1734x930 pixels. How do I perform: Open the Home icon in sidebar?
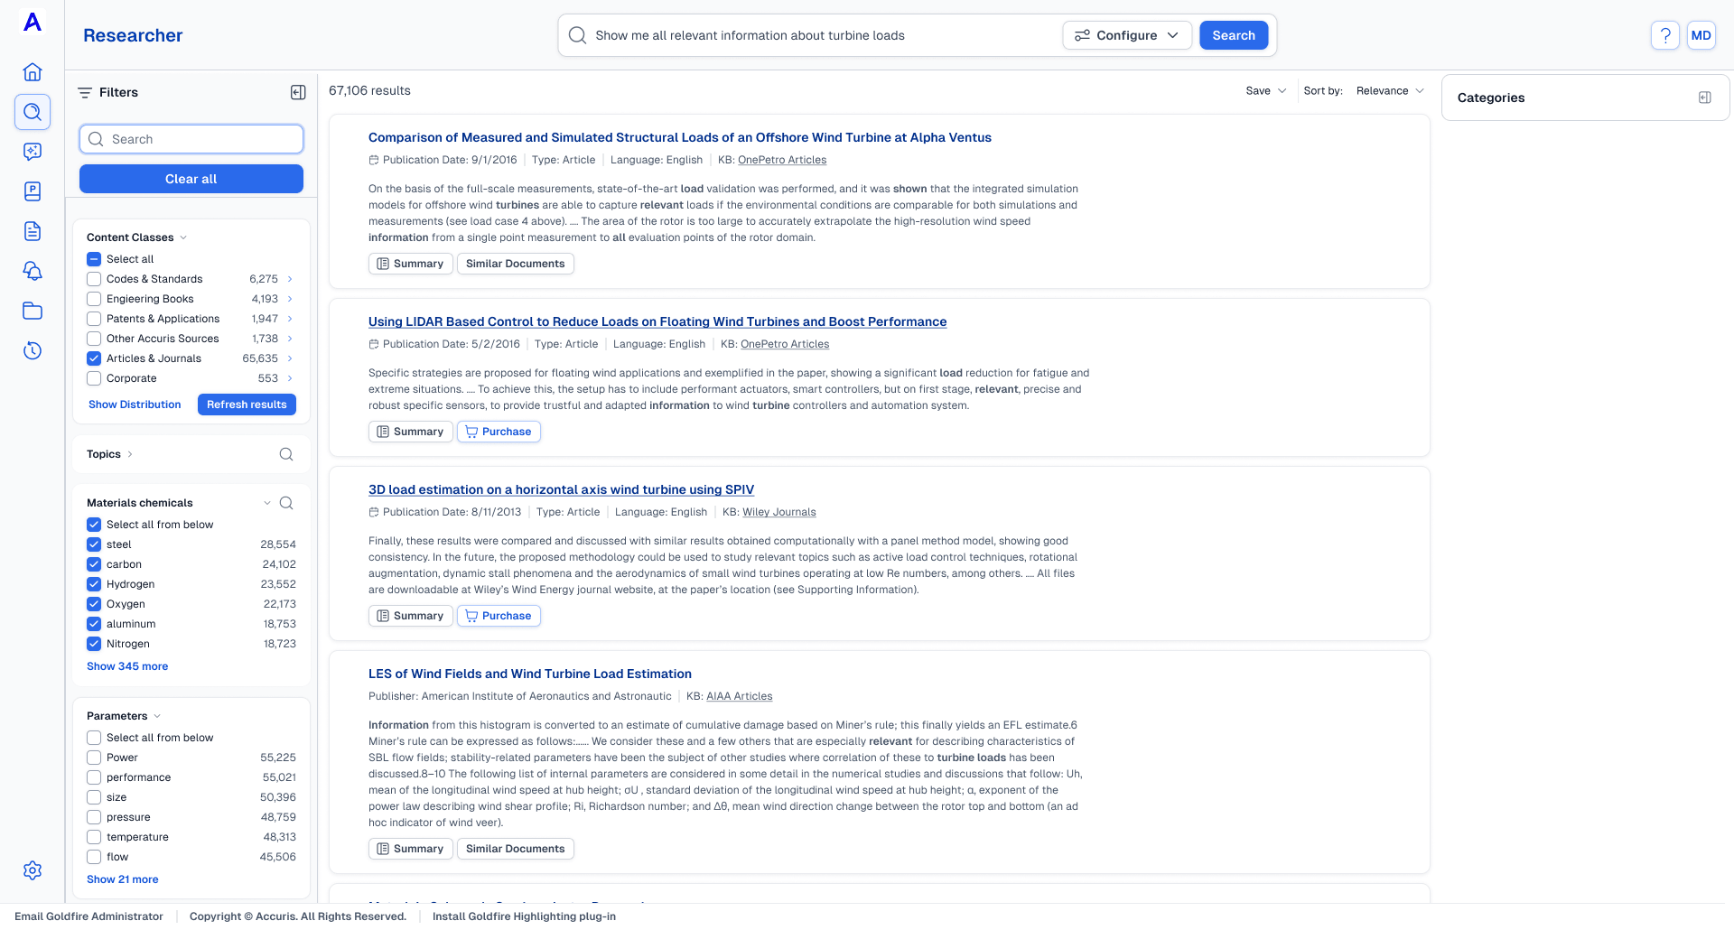(33, 72)
